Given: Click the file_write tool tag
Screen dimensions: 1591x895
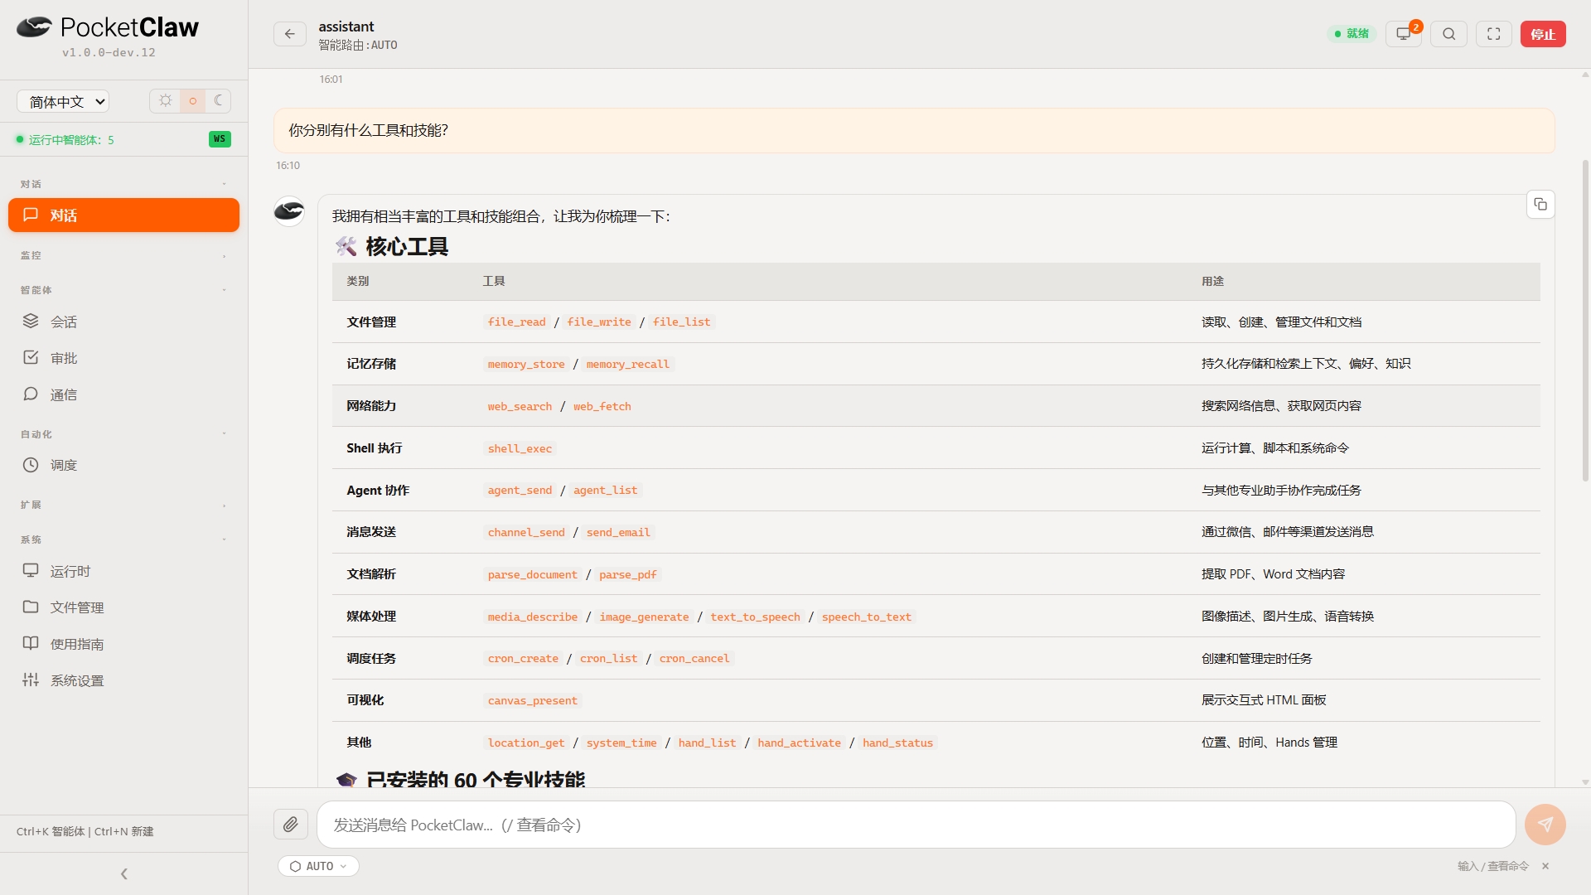Looking at the screenshot, I should click(599, 322).
